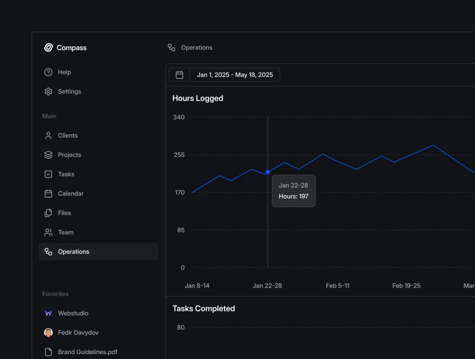The image size is (475, 359).
Task: Click the blue data point on Jan 22-28
Action: pos(268,172)
